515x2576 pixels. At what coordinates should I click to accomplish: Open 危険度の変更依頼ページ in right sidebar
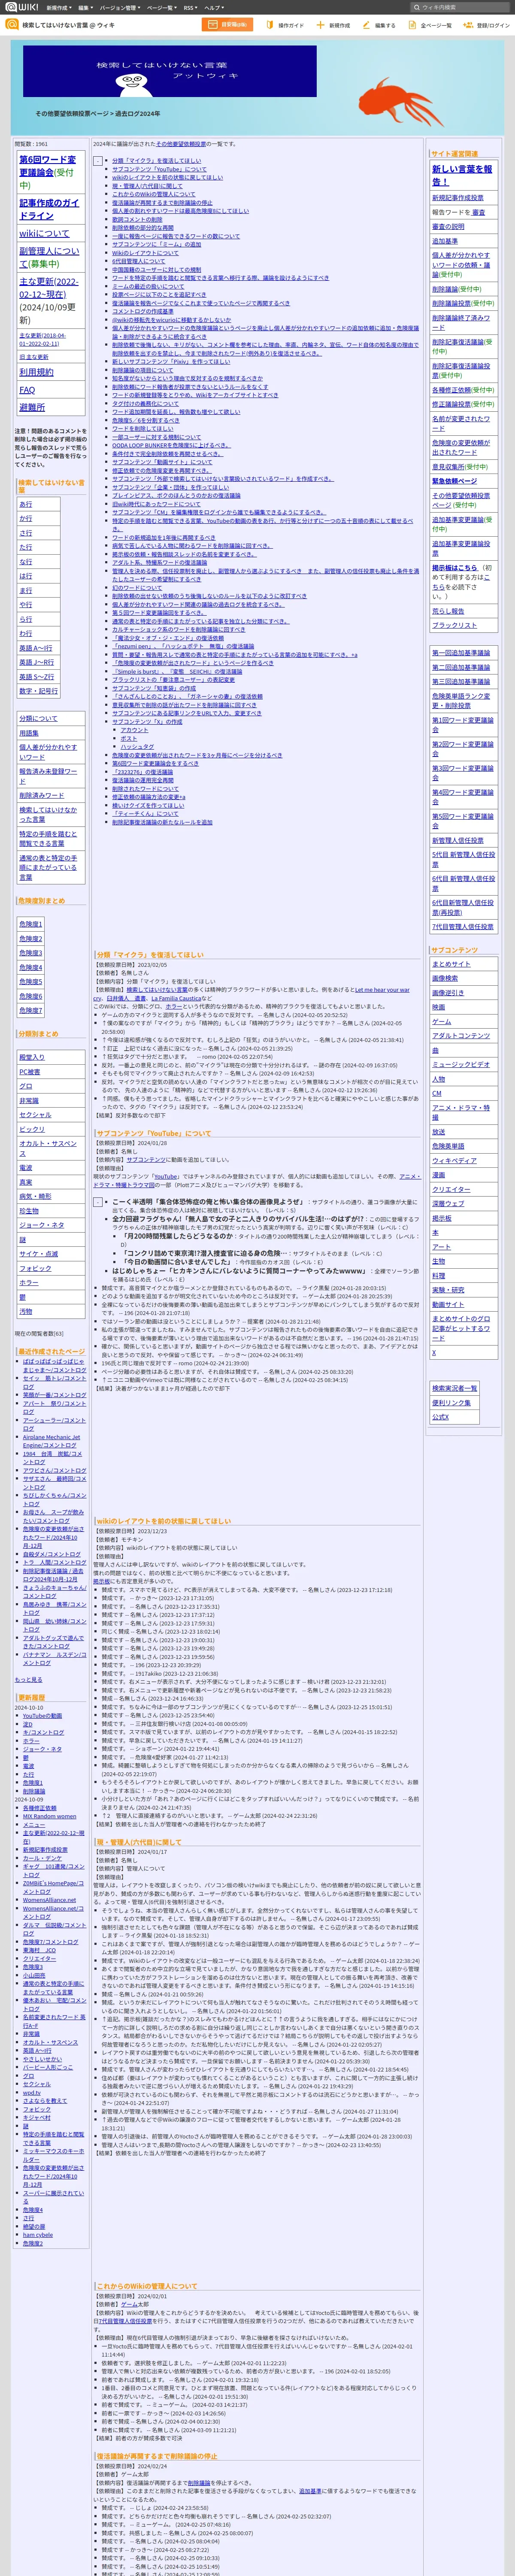tap(461, 447)
